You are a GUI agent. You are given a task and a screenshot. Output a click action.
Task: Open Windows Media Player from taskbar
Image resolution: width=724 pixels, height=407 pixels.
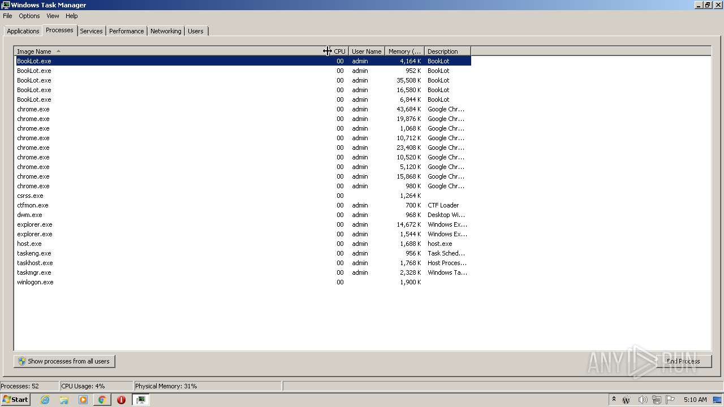click(x=83, y=400)
